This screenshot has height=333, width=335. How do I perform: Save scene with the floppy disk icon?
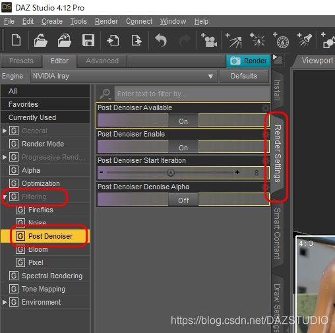tap(88, 40)
